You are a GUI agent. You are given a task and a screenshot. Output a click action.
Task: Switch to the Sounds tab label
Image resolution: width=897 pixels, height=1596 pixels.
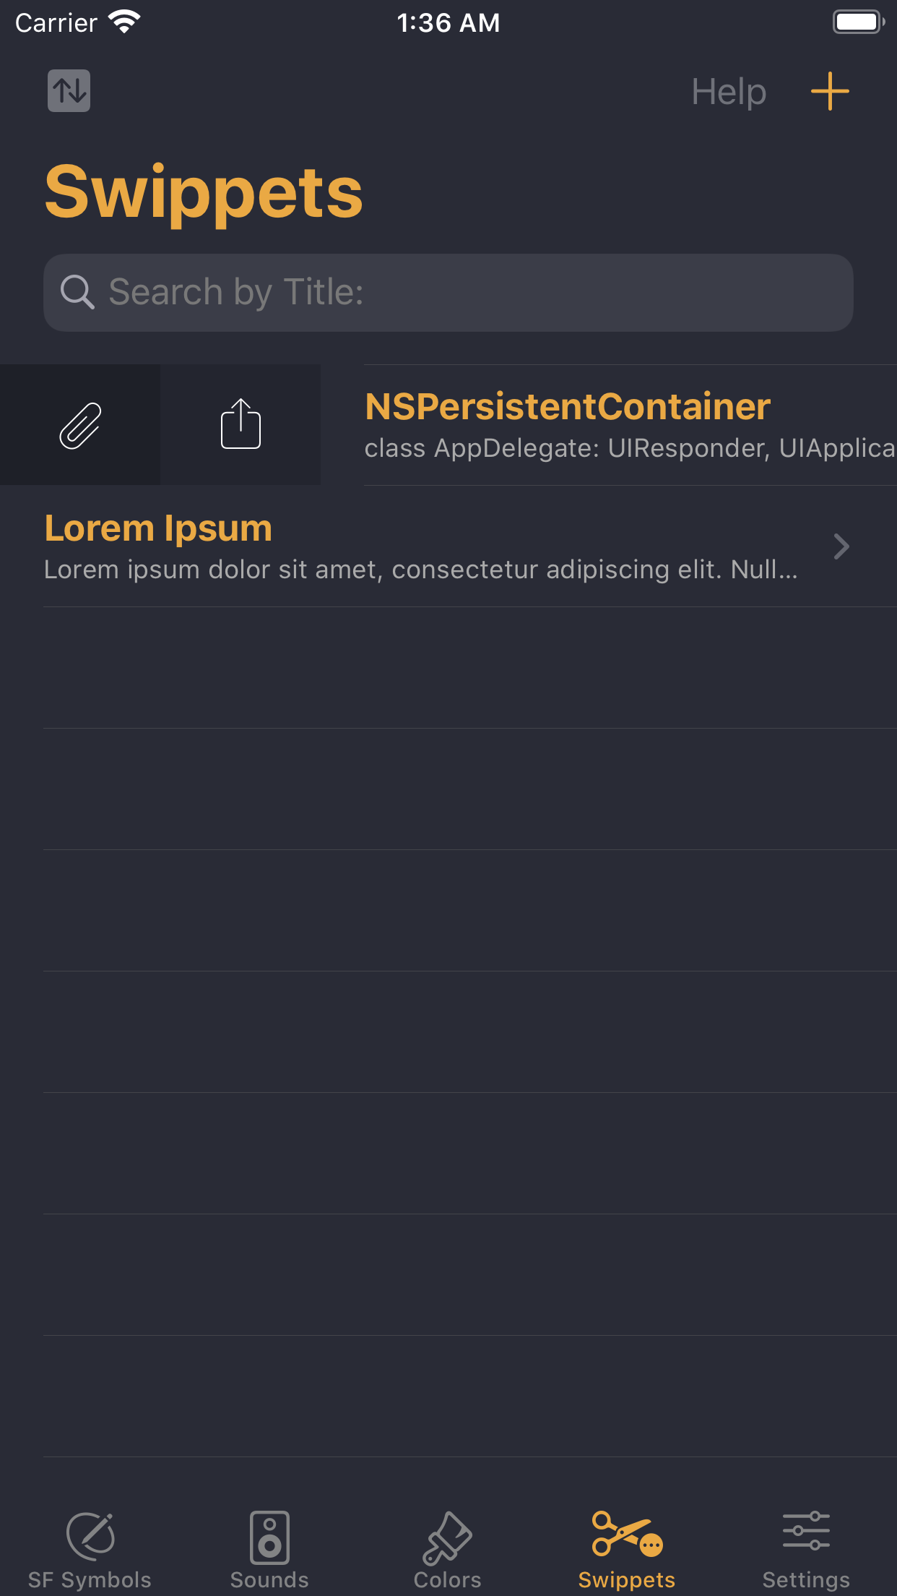pos(269,1580)
